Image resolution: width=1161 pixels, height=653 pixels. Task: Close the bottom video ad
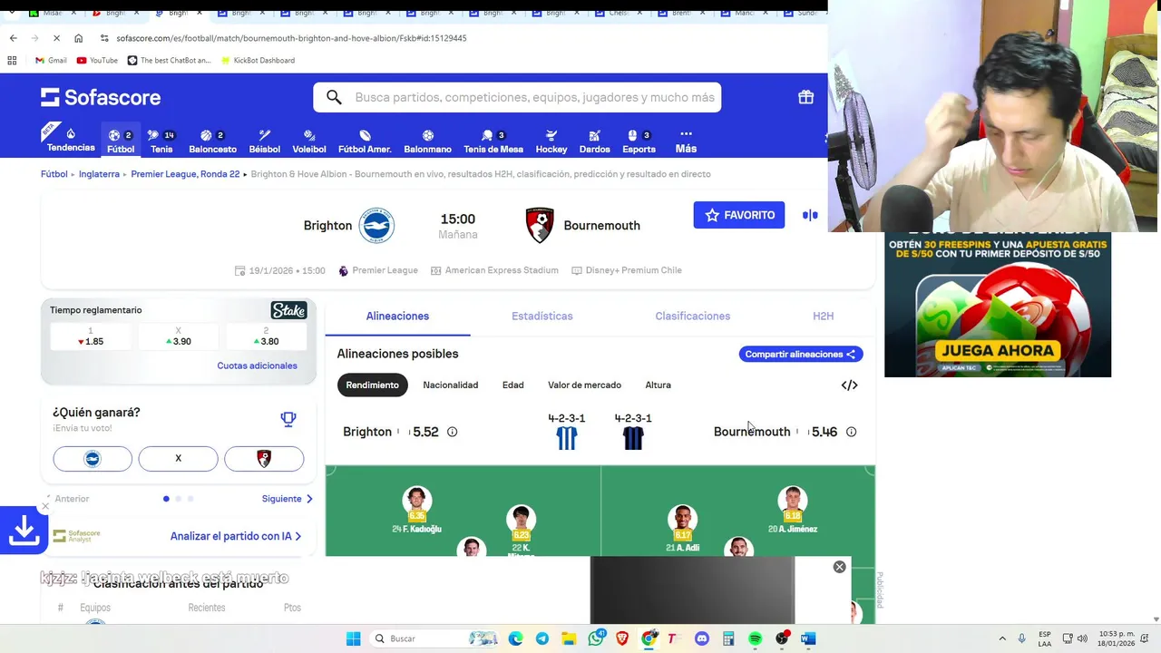click(839, 567)
